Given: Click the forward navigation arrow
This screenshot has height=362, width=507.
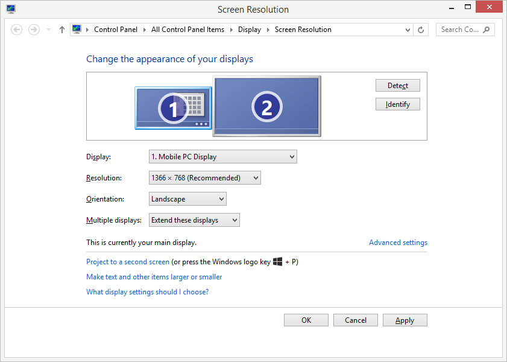Looking at the screenshot, I should pos(34,29).
